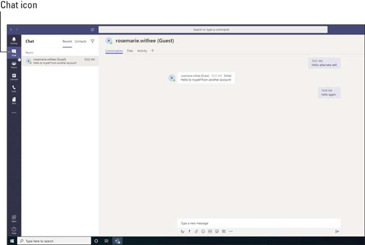Open the chat list filter funnel
This screenshot has width=365, height=245.
tap(93, 41)
